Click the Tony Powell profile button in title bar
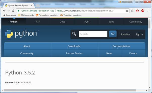The height and width of the screenshot is (93, 152). 126,2
